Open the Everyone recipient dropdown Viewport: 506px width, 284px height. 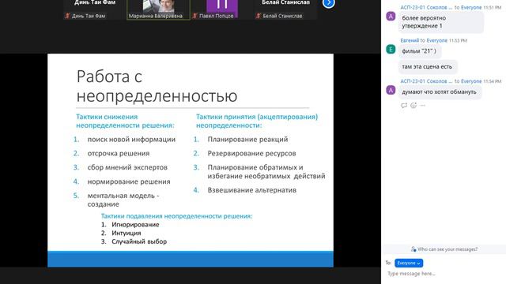point(409,263)
